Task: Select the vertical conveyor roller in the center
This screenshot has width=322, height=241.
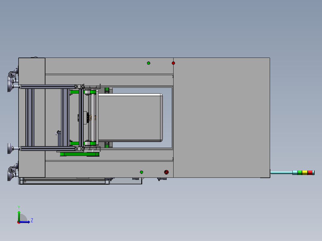Action: (x=93, y=118)
